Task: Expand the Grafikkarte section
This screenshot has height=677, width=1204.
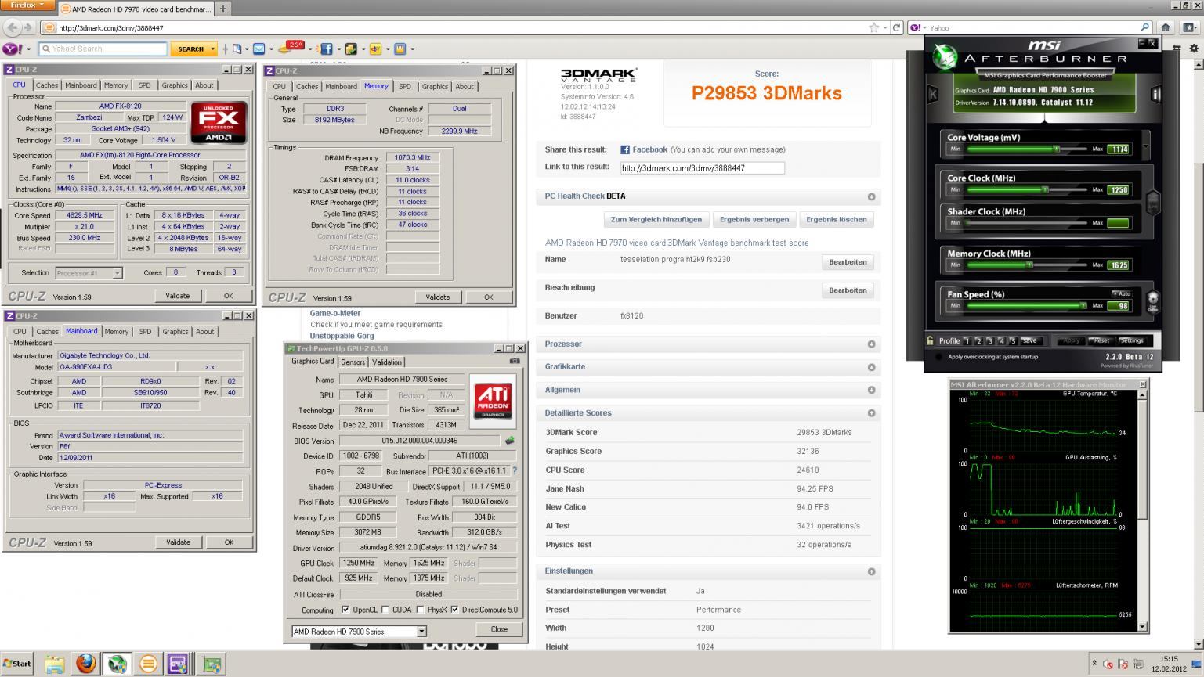Action: coord(871,367)
